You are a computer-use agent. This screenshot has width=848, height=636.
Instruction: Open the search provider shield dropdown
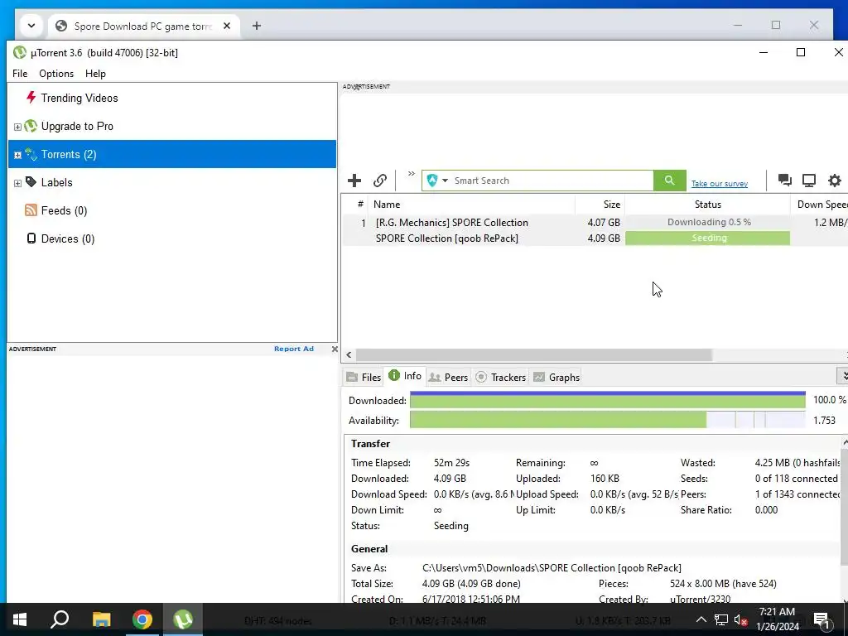pyautogui.click(x=437, y=181)
